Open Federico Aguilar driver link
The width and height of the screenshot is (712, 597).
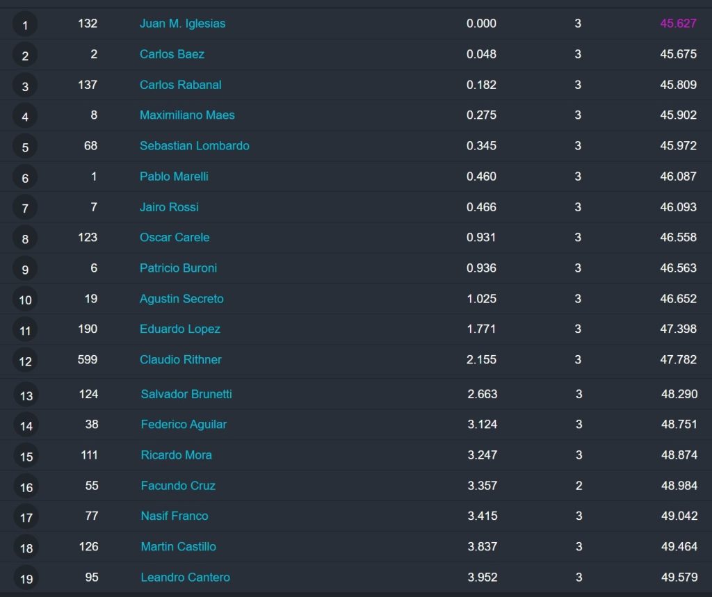point(184,425)
